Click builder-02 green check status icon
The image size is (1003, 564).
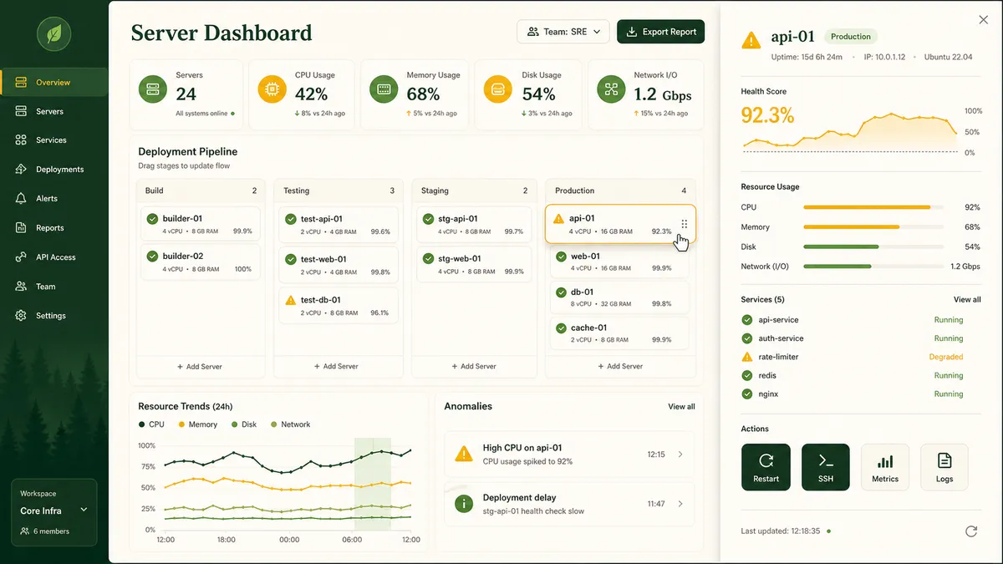pyautogui.click(x=152, y=257)
